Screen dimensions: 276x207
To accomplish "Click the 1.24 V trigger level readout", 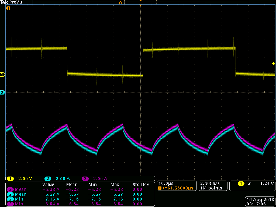I will click(267, 184).
